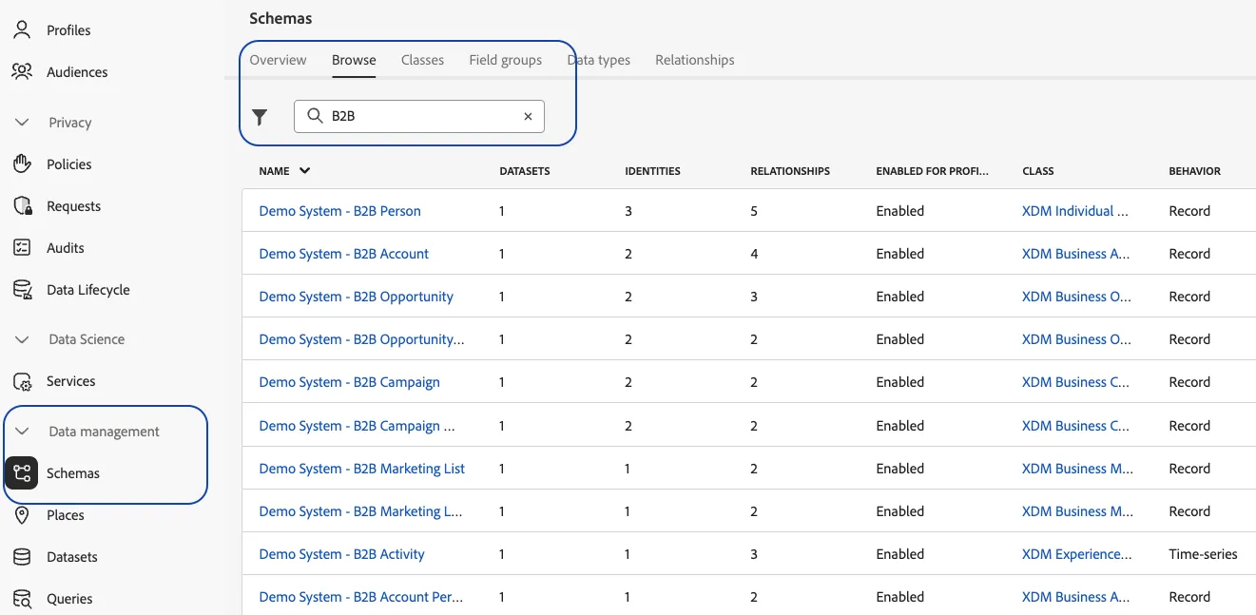Go to the Data types tab
Image resolution: width=1256 pixels, height=615 pixels.
pos(598,60)
